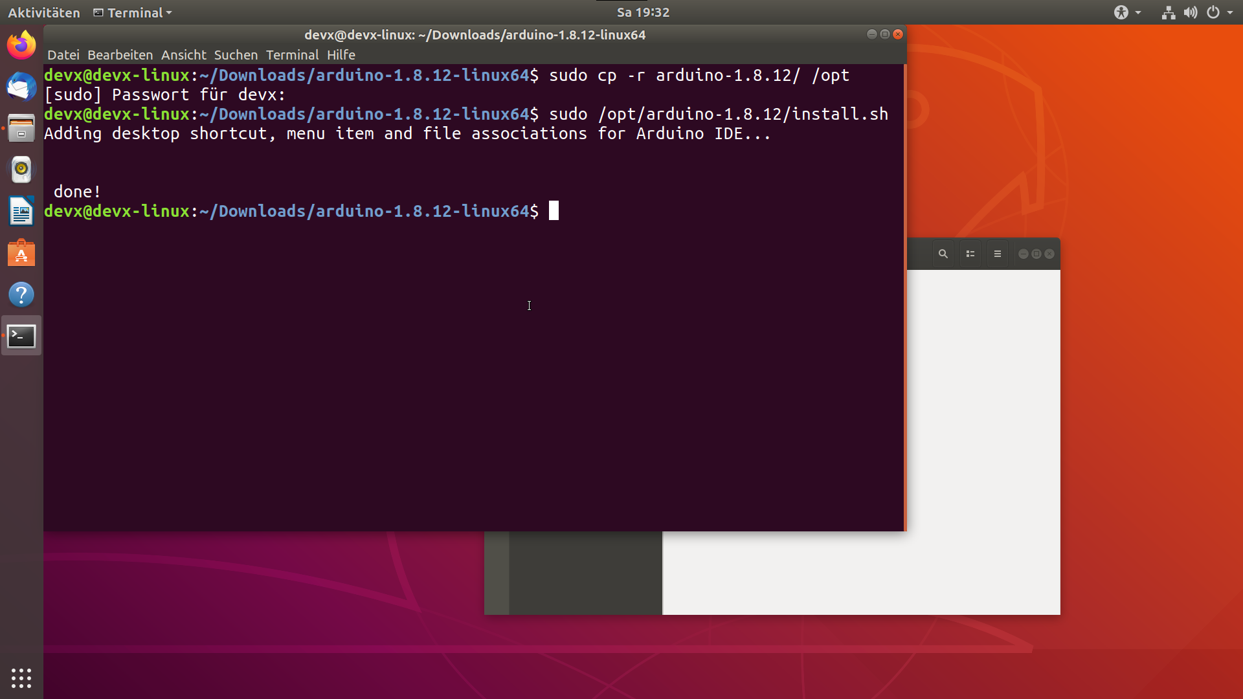Open the Bearbeiten menu

click(x=120, y=55)
